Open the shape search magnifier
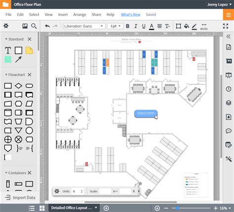 34,26
